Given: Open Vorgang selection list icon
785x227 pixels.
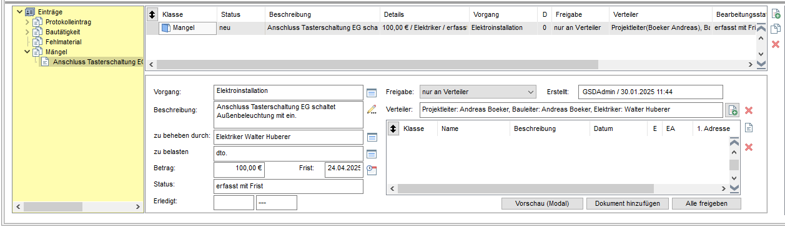Looking at the screenshot, I should pyautogui.click(x=372, y=93).
